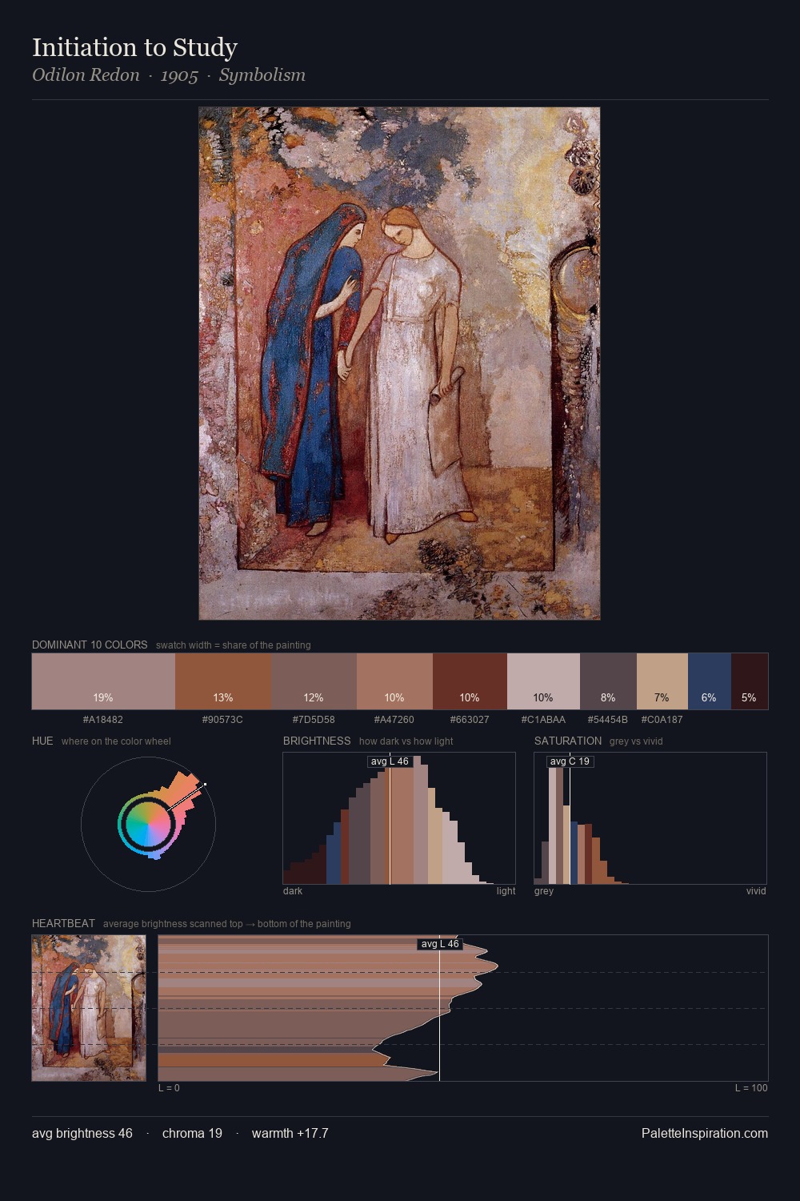Click 'swatch width = share of the painting' caption
The image size is (800, 1201).
coord(234,645)
